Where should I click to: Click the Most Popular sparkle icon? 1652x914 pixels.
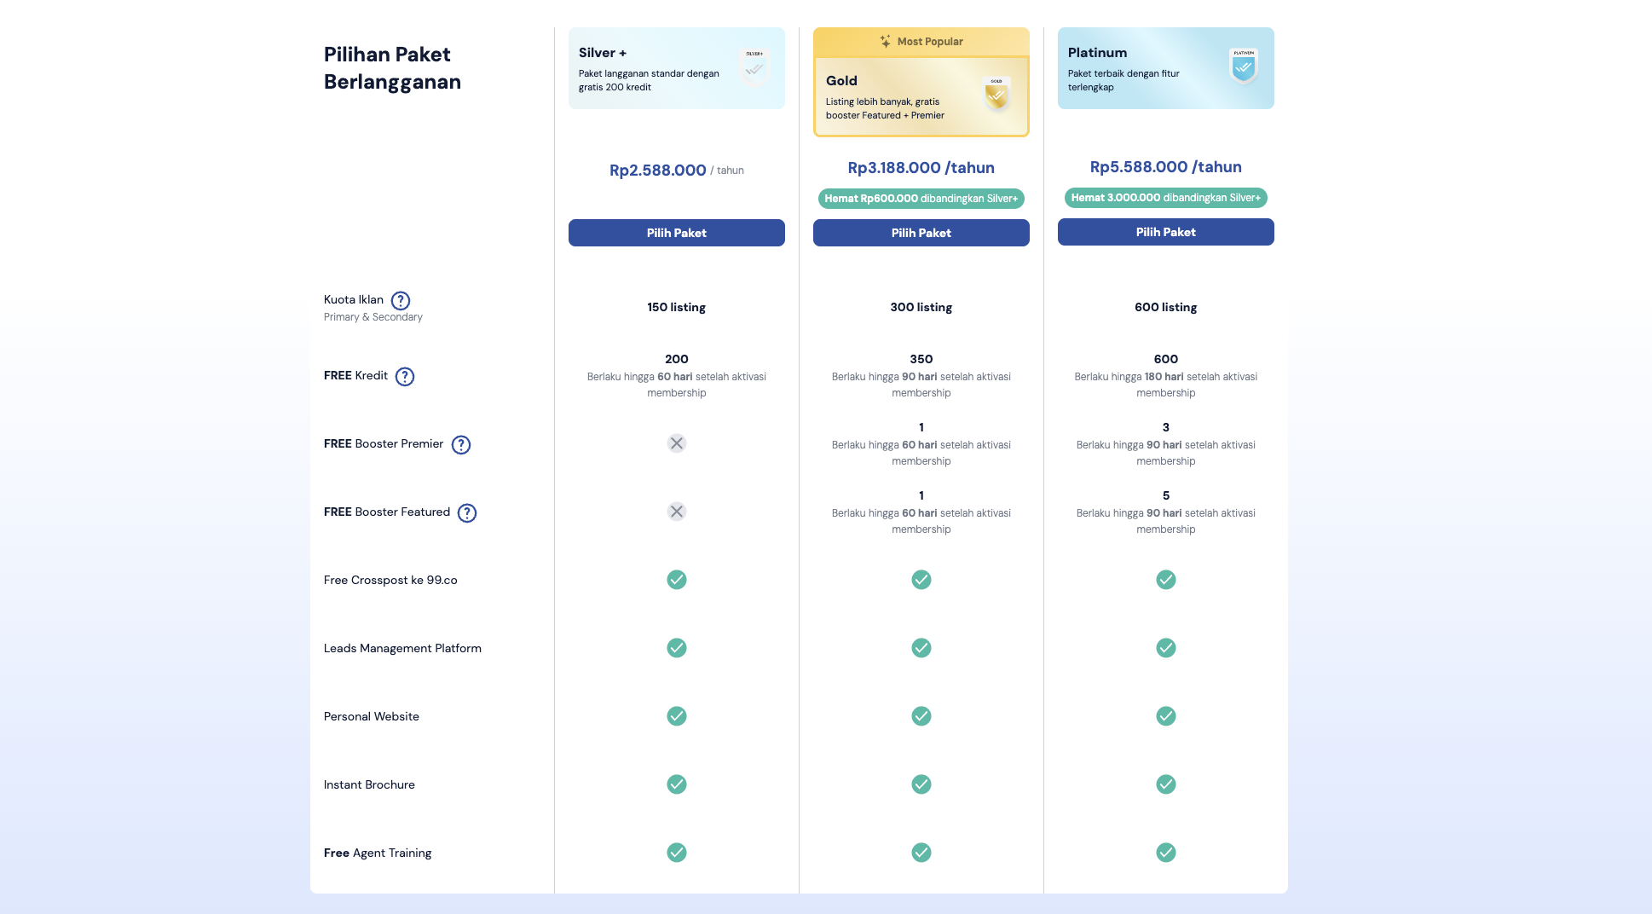886,41
